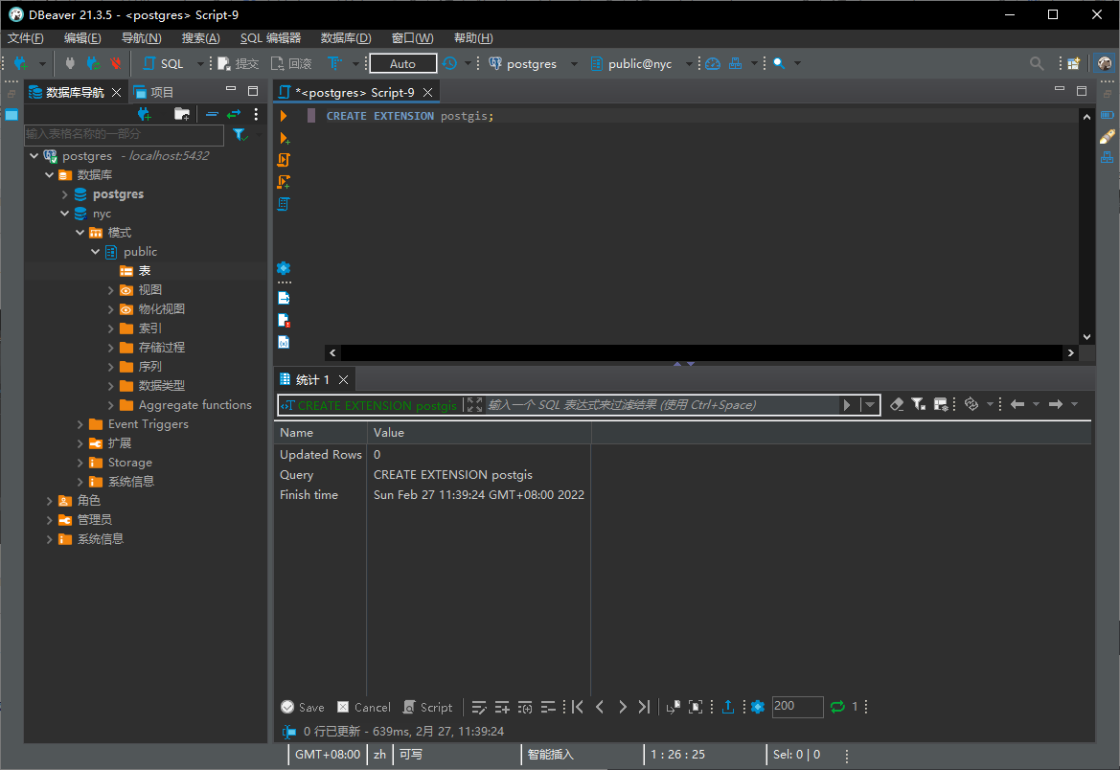Click the link with editor arrows icon
This screenshot has width=1120, height=770.
click(234, 114)
